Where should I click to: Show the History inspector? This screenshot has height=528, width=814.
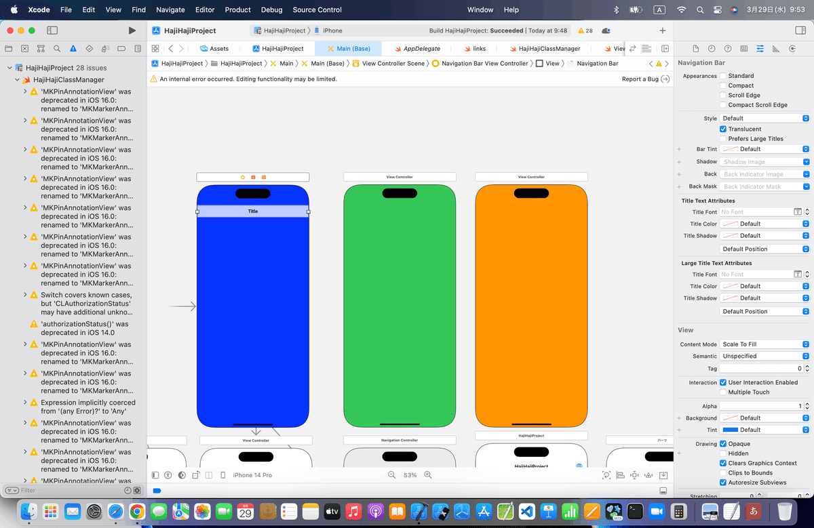pos(712,49)
